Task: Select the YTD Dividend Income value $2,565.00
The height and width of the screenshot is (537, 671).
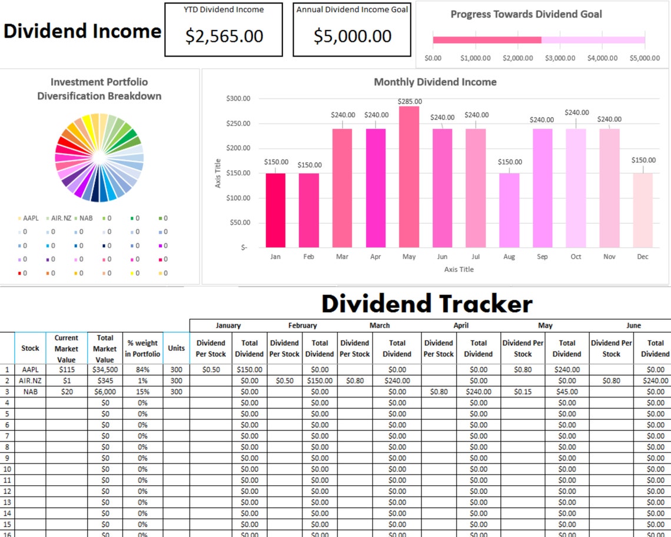Action: [x=223, y=36]
